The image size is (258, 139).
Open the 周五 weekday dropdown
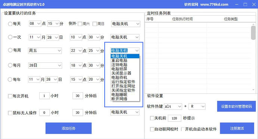45,50
